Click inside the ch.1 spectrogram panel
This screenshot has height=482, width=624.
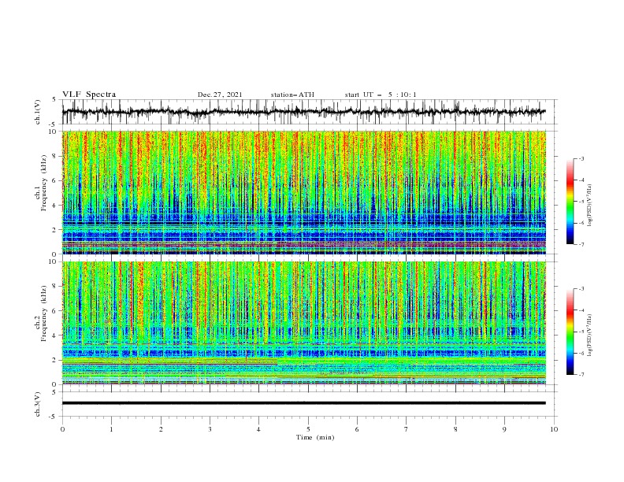click(303, 192)
